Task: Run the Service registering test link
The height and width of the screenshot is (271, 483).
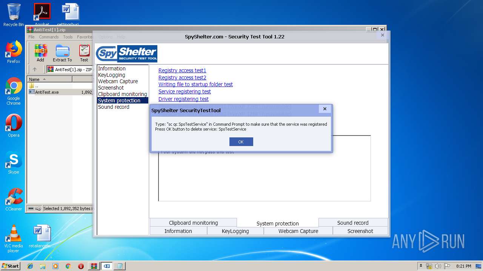Action: tap(185, 91)
